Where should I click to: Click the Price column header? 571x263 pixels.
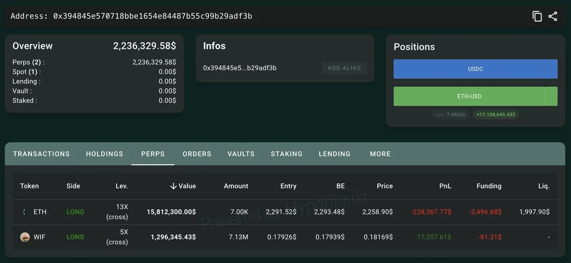pos(384,186)
